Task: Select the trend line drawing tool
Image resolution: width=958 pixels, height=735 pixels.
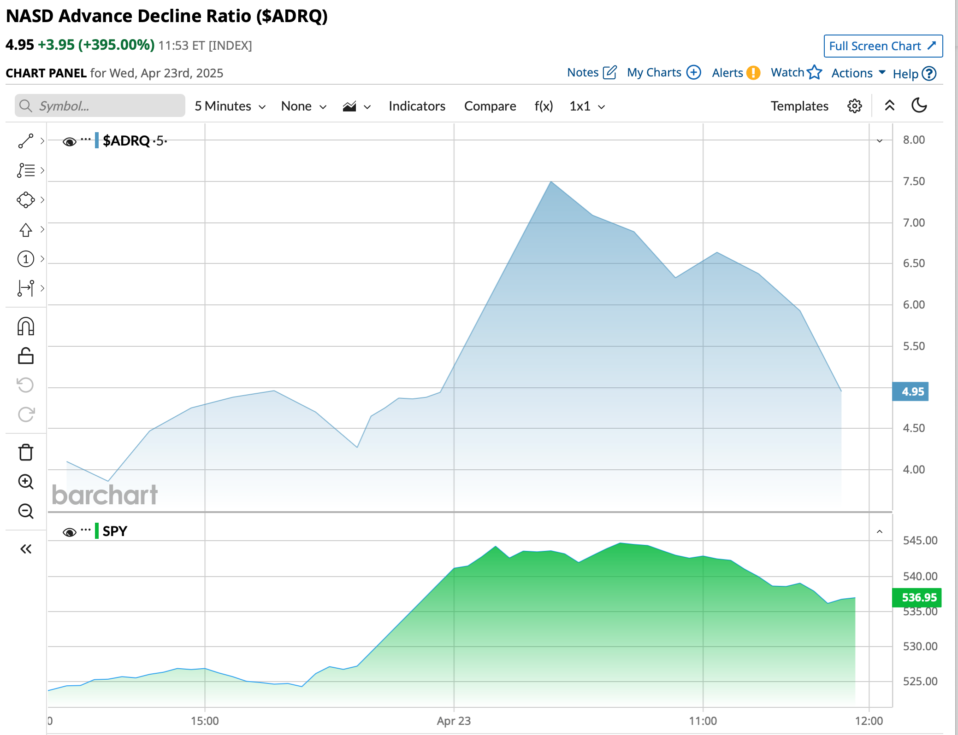Action: tap(25, 141)
